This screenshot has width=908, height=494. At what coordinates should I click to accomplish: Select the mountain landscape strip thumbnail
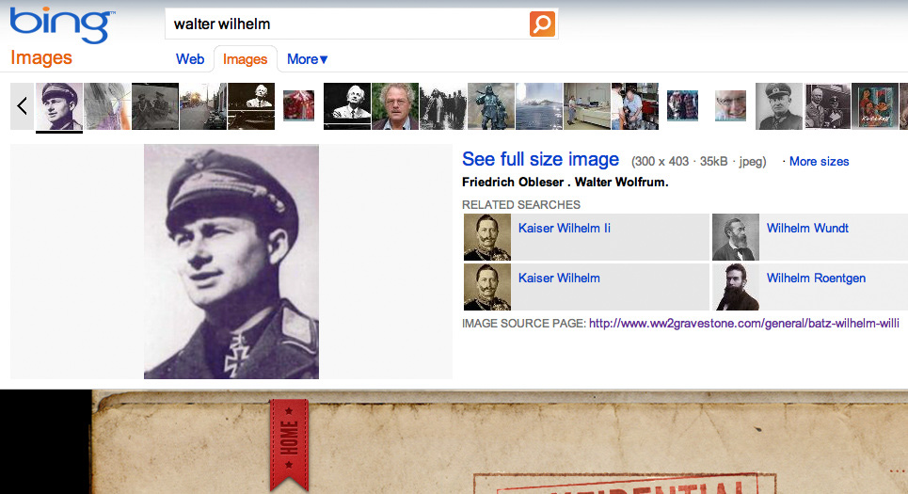click(539, 106)
